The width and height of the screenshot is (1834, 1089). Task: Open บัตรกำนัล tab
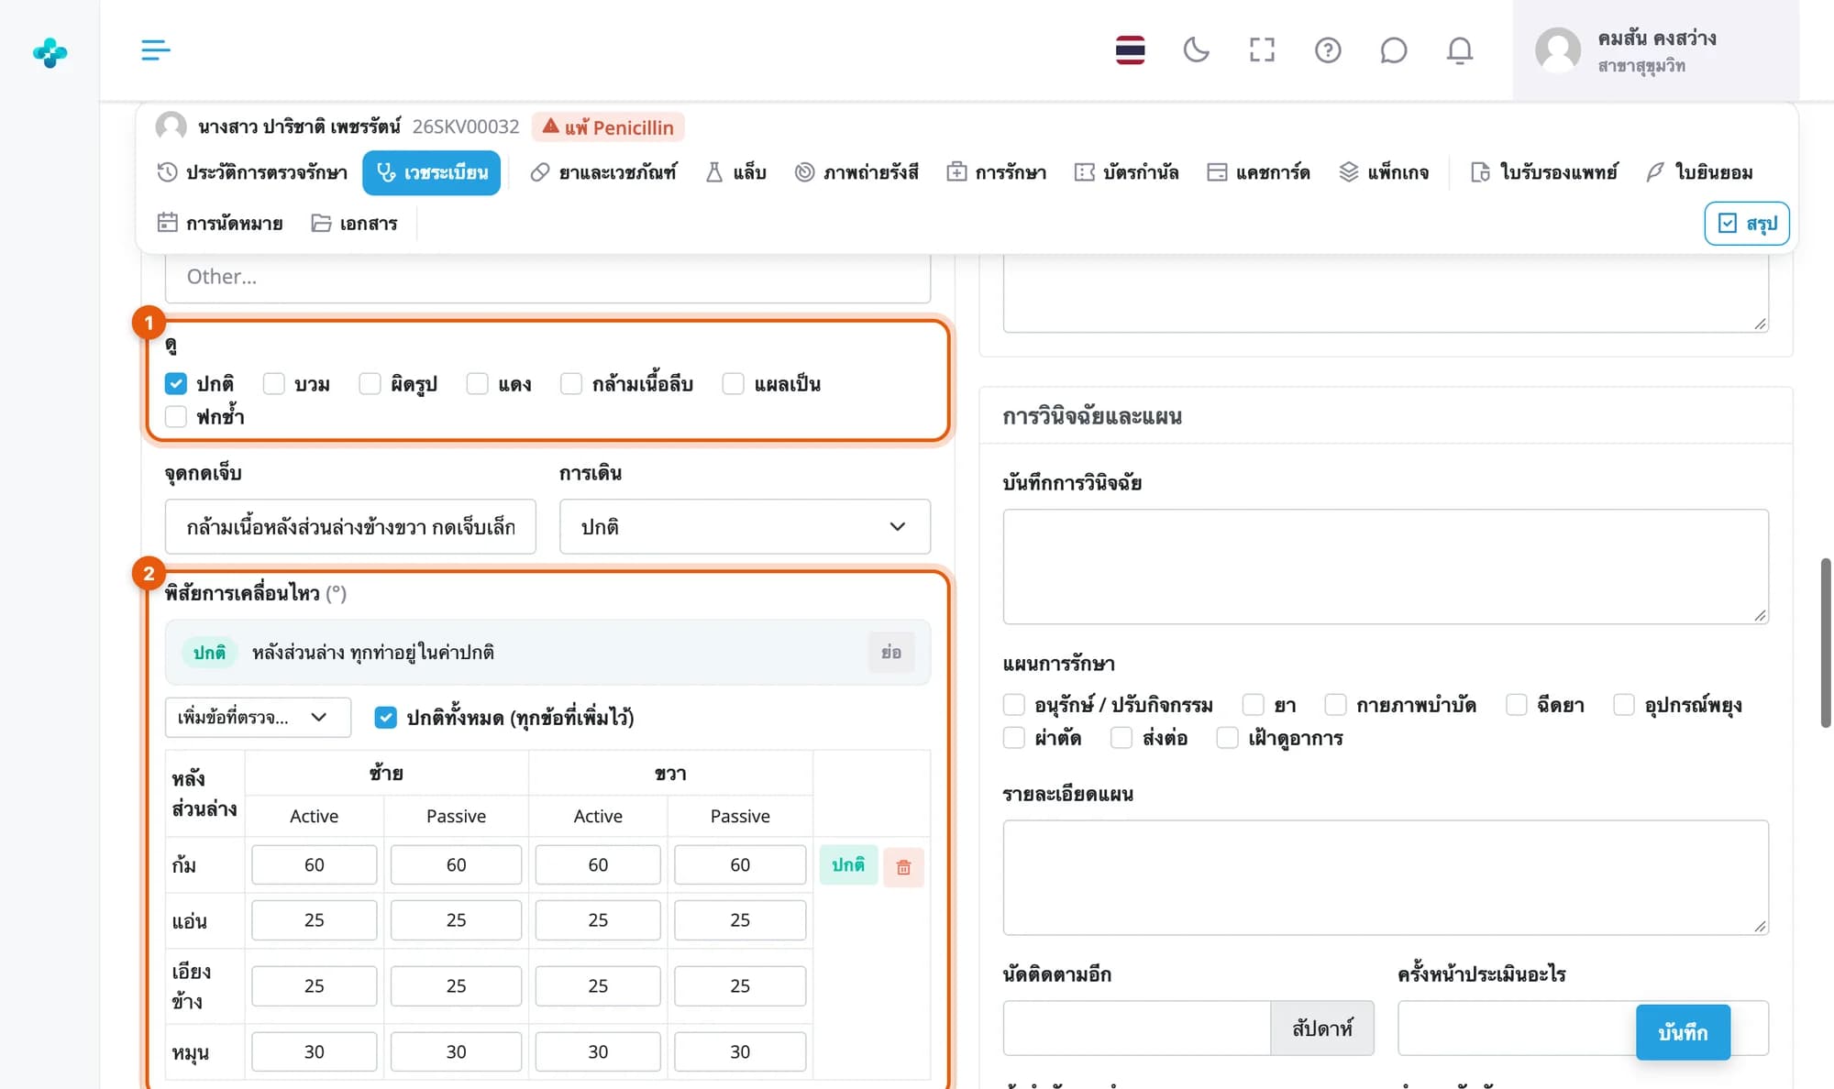coord(1126,172)
